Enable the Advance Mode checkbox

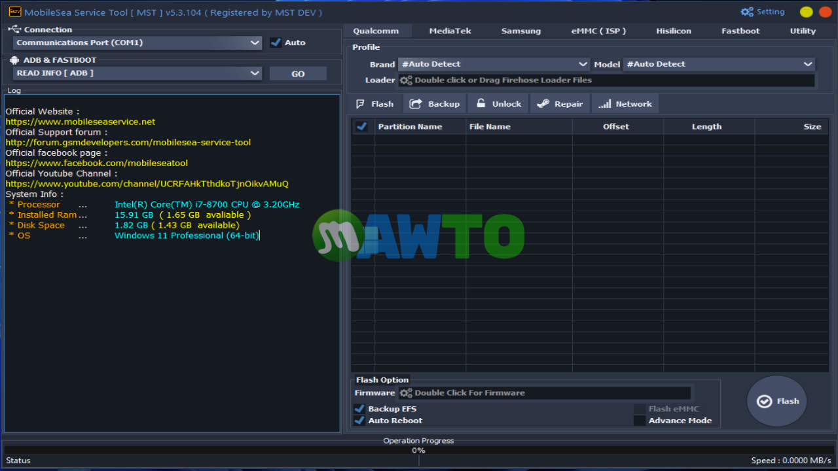(x=640, y=421)
